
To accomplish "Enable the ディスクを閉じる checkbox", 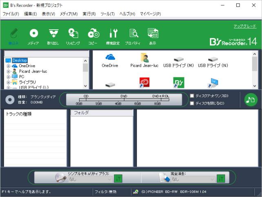I will click(192, 103).
